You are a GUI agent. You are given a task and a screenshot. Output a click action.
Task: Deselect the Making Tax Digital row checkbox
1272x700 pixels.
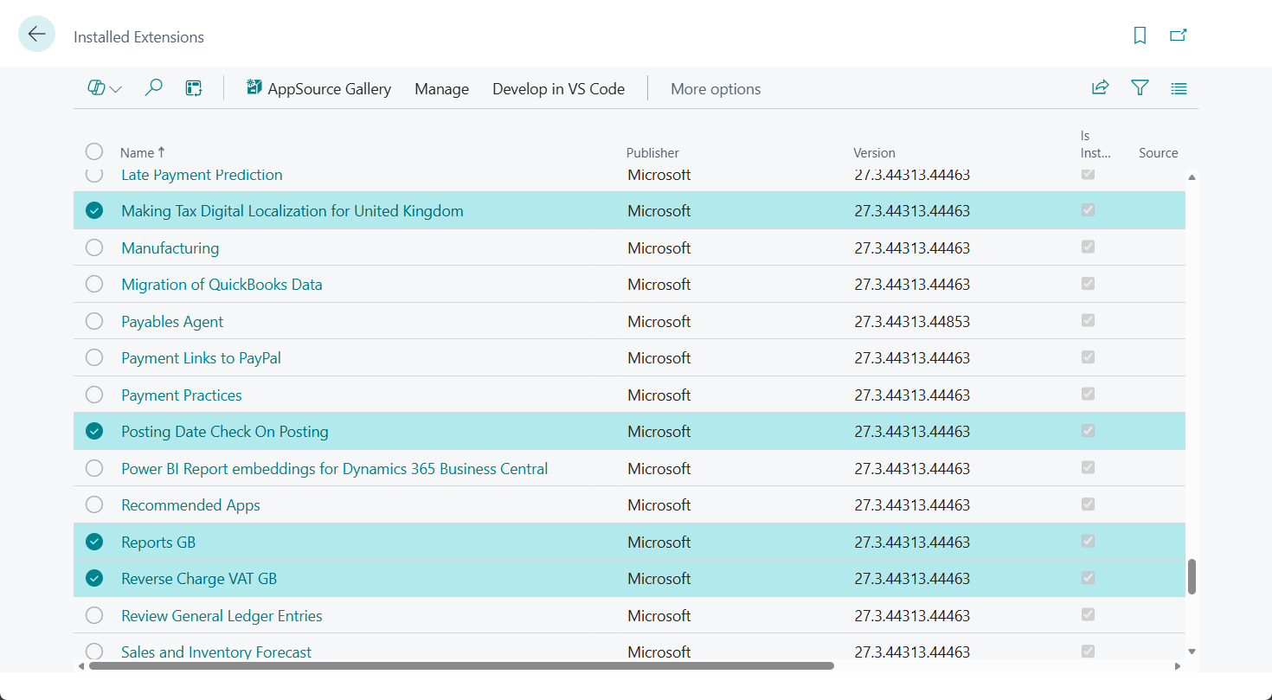tap(94, 209)
